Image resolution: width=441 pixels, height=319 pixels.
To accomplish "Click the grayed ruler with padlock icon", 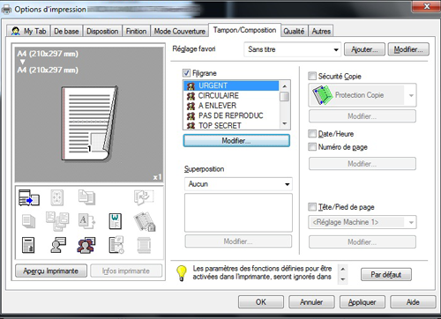I will pyautogui.click(x=145, y=221).
